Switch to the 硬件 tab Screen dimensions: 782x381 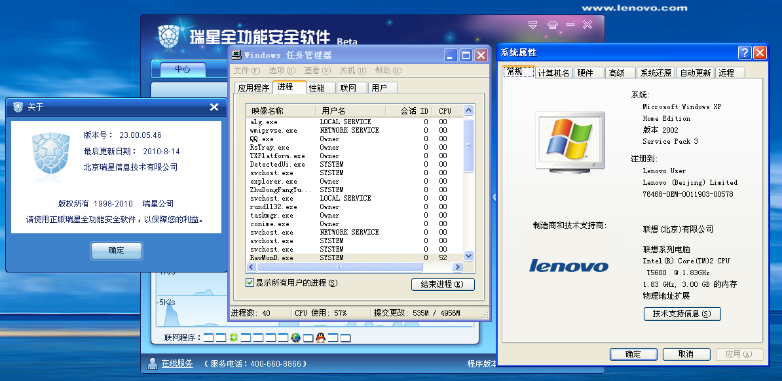pos(589,73)
